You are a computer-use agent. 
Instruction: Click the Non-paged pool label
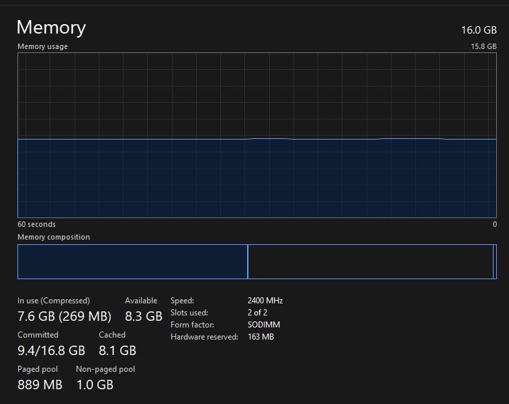[105, 369]
